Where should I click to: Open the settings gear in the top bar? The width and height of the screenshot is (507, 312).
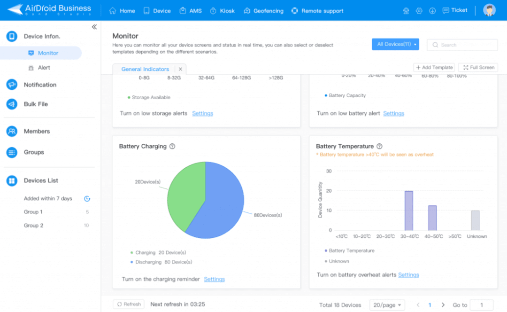coord(419,10)
